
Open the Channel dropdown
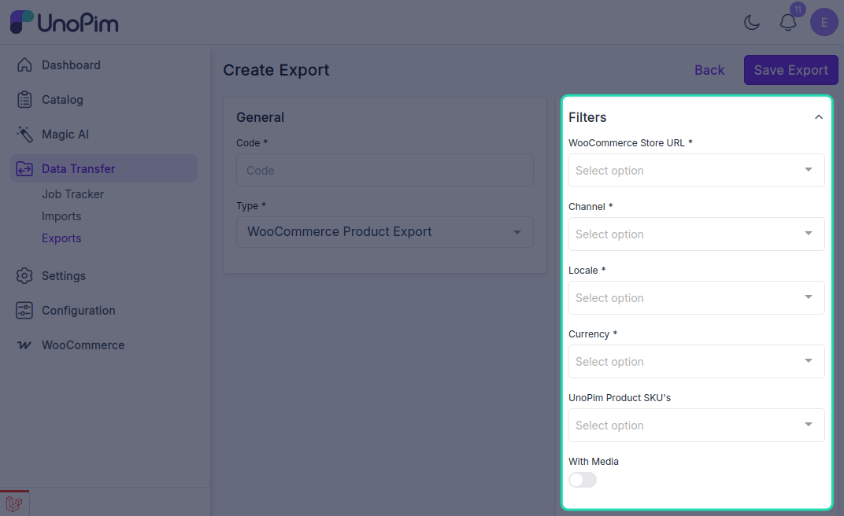point(697,234)
